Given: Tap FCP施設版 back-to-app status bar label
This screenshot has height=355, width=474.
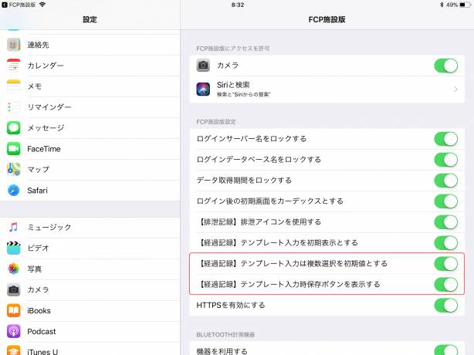Looking at the screenshot, I should pyautogui.click(x=20, y=5).
